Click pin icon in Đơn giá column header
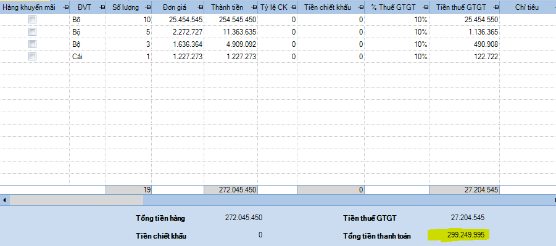Screen dimensions: 556x246 point(201,7)
